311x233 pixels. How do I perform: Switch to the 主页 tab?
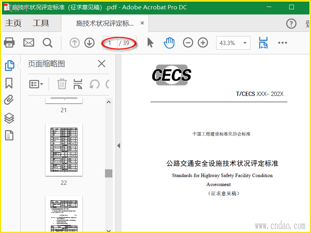(x=13, y=23)
